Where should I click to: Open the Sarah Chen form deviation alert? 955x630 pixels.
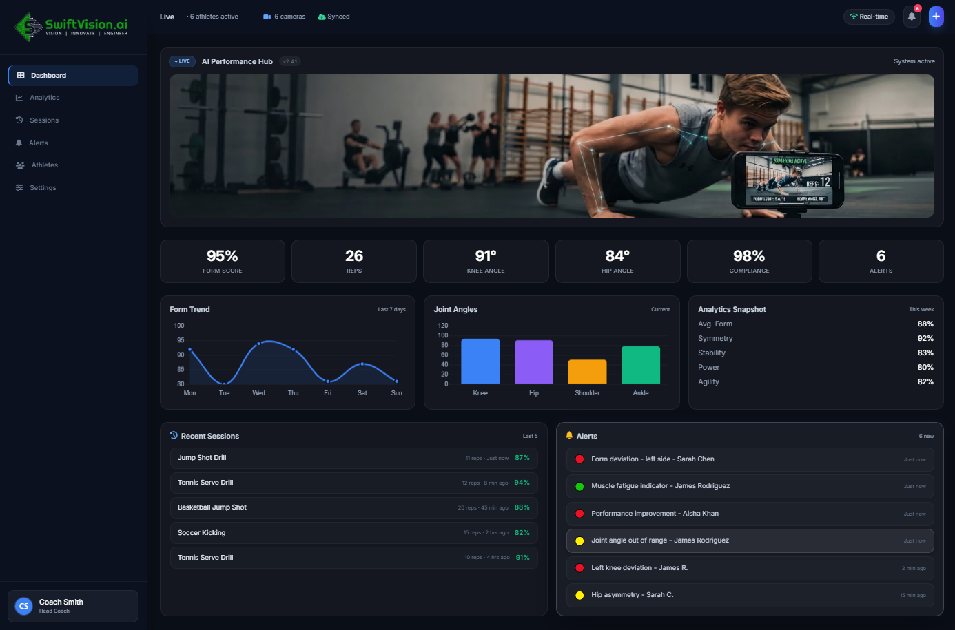[750, 459]
